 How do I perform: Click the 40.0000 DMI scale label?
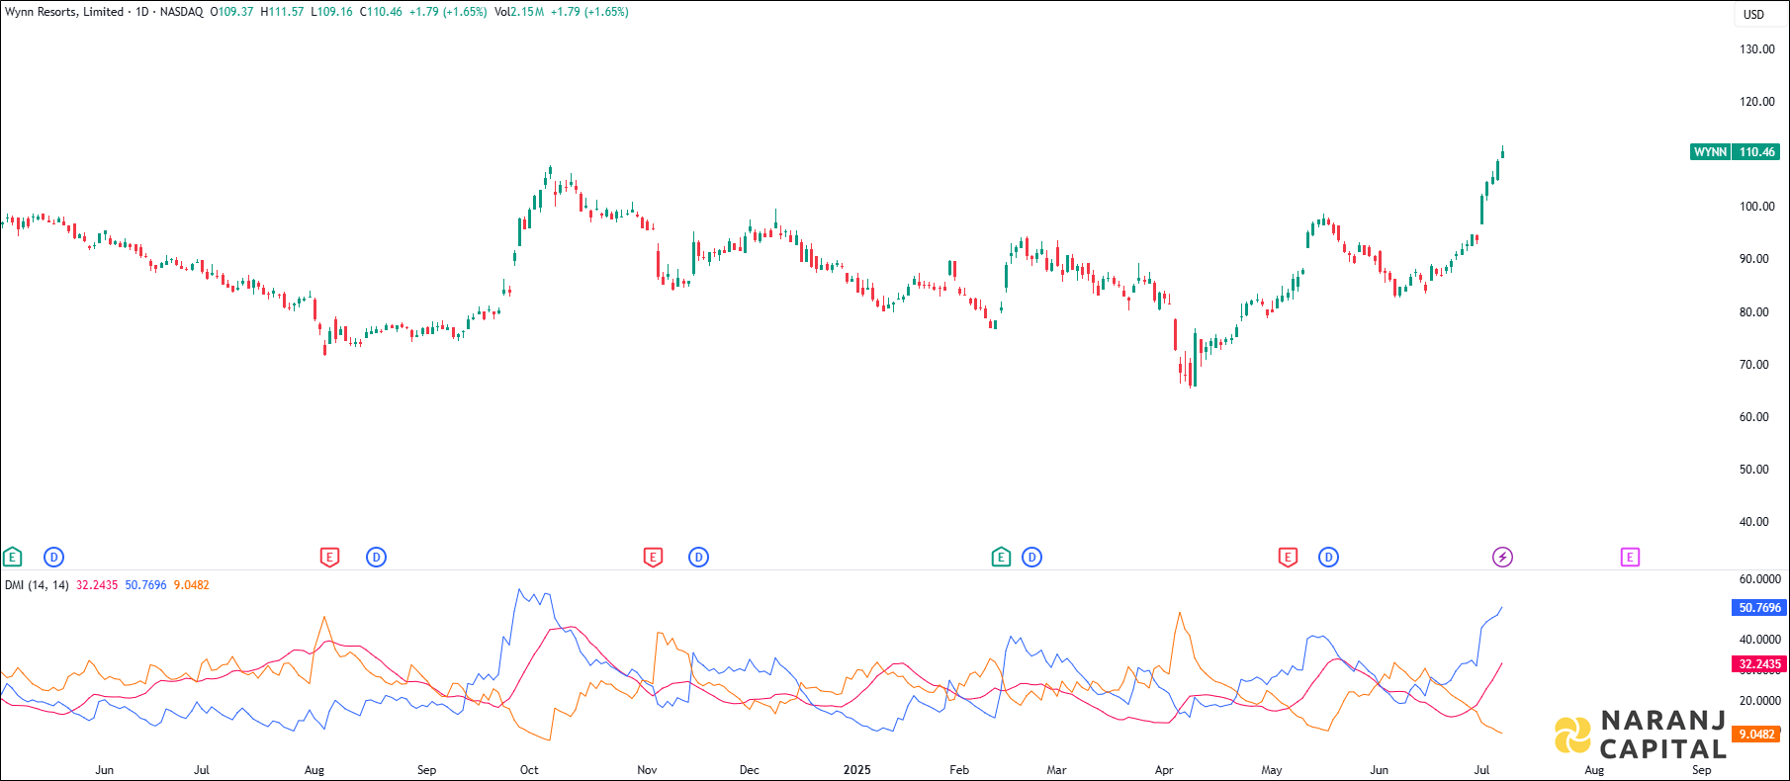pos(1760,640)
